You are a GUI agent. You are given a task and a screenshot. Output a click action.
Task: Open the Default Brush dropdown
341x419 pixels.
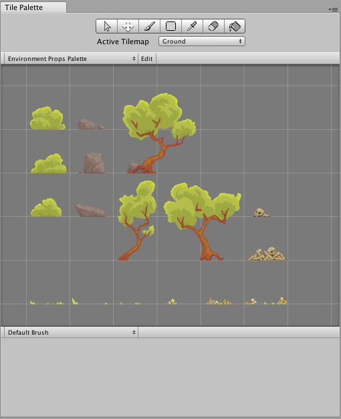tap(72, 333)
